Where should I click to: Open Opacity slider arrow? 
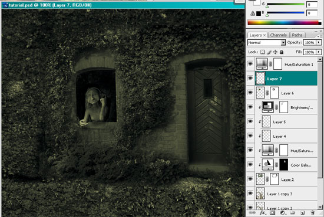[x=319, y=42]
